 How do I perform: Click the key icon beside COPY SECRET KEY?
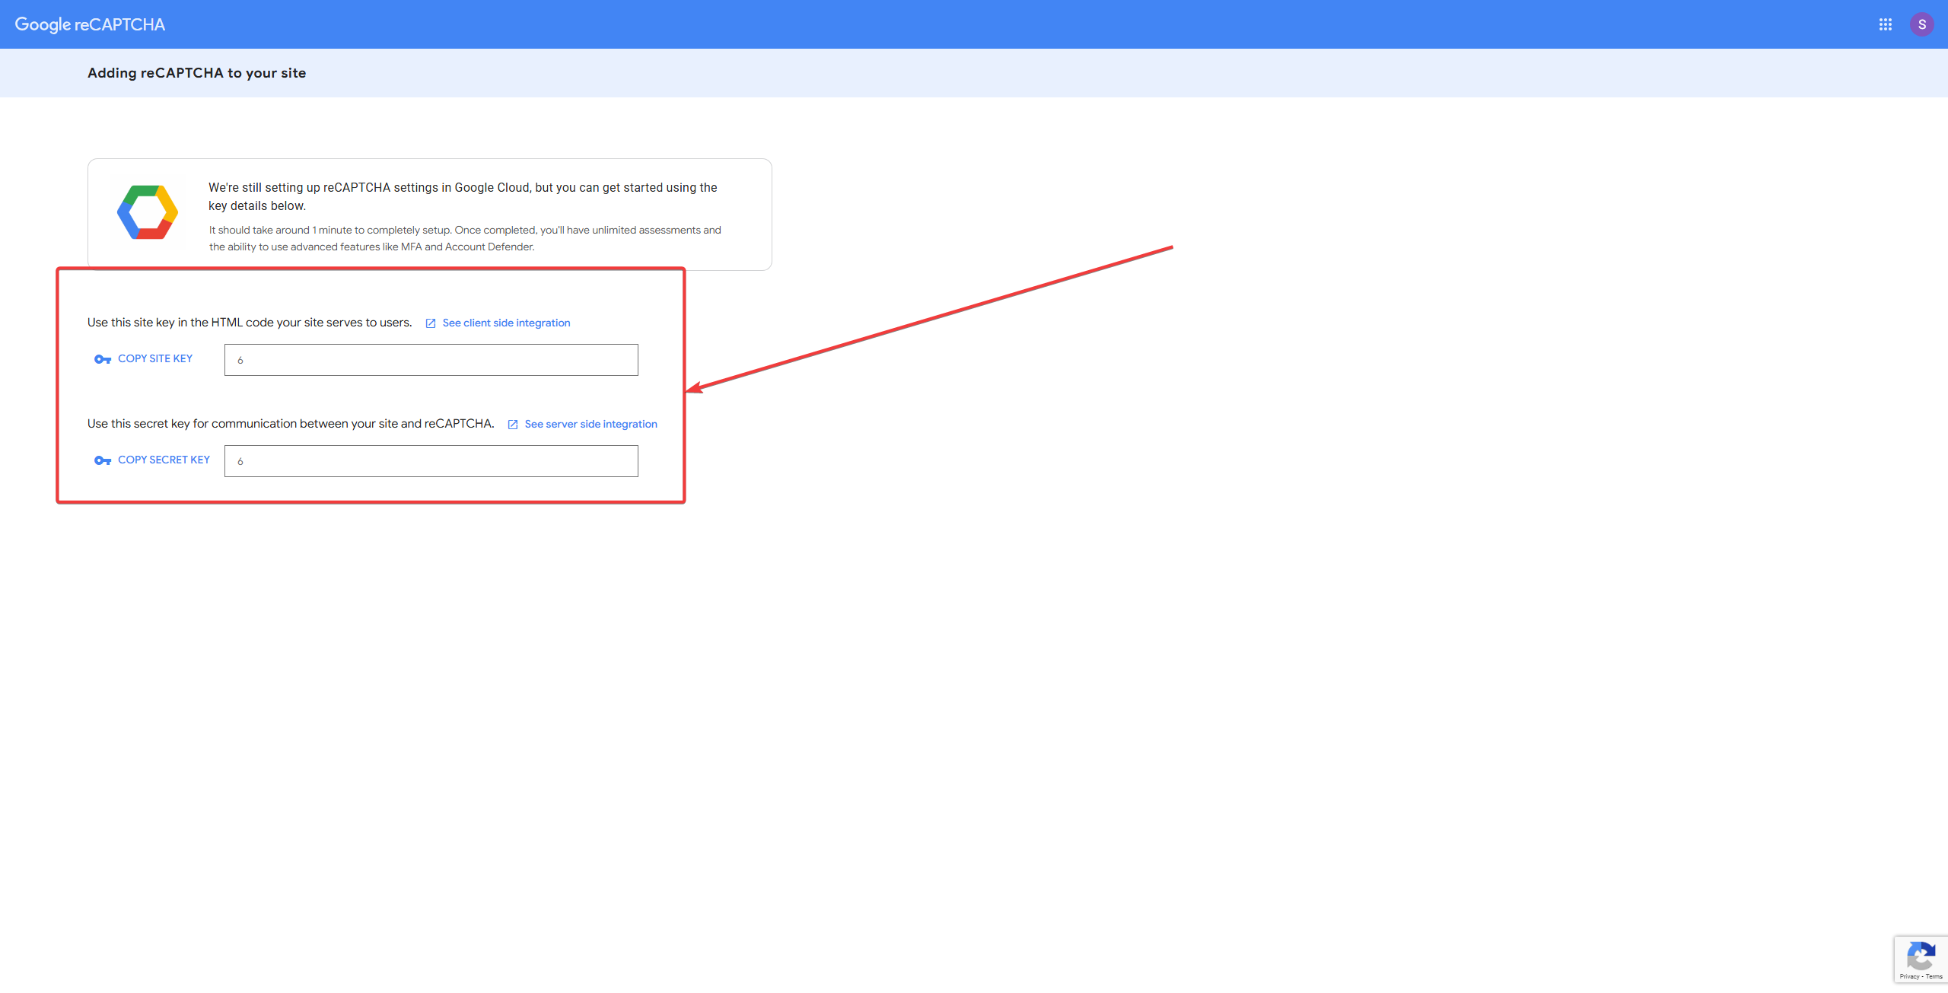[103, 460]
